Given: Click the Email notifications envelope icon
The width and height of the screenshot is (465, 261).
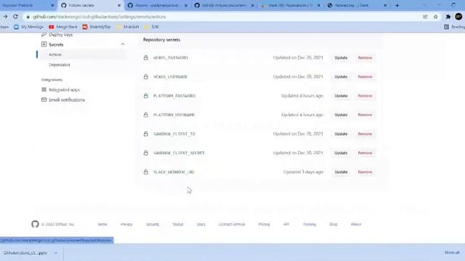Looking at the screenshot, I should (x=44, y=100).
